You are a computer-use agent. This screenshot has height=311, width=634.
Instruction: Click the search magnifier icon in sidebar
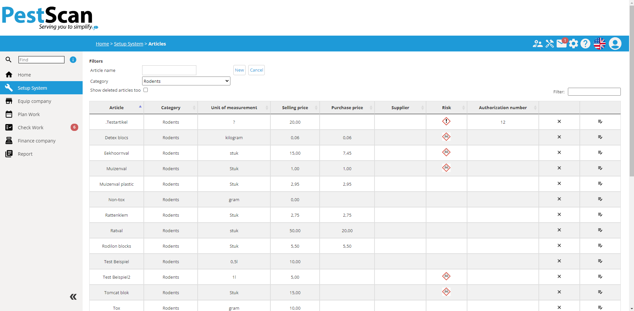click(x=9, y=60)
